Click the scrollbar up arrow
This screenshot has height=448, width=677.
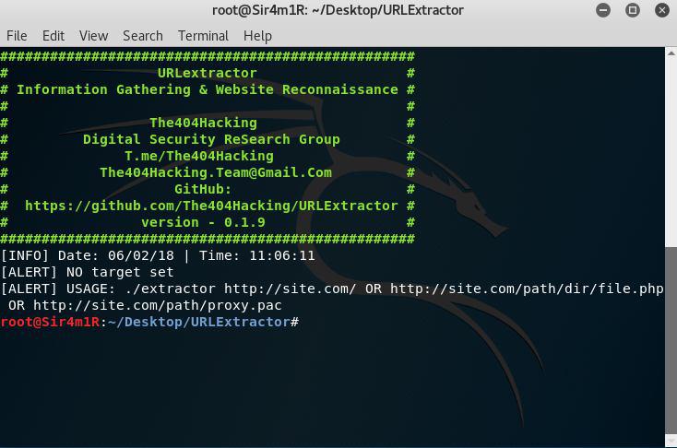(671, 53)
